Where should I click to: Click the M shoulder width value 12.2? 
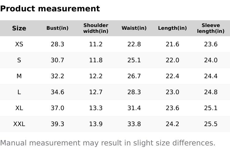[96, 76]
